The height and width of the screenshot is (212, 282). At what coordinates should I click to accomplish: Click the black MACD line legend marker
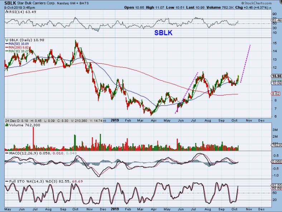(7, 153)
